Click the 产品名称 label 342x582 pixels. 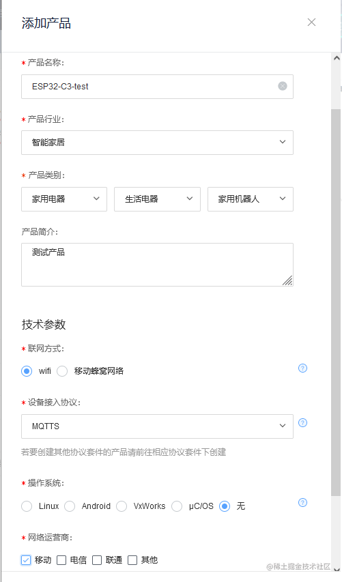click(x=46, y=63)
